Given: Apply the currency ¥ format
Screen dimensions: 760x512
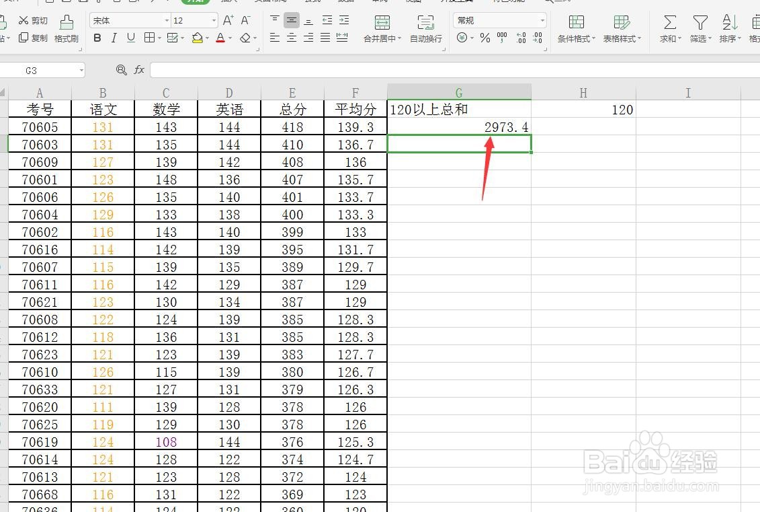Looking at the screenshot, I should [x=462, y=38].
